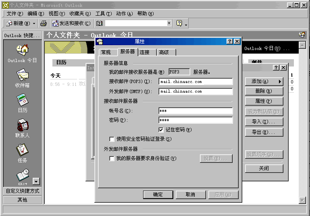Click the 导出 export button
310x216 pixels.
click(264, 132)
